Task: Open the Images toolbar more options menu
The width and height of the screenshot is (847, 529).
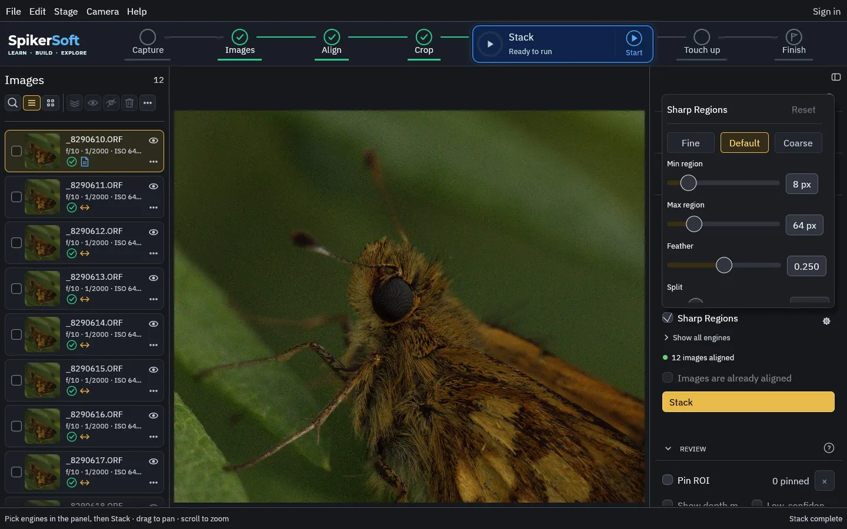Action: point(148,103)
